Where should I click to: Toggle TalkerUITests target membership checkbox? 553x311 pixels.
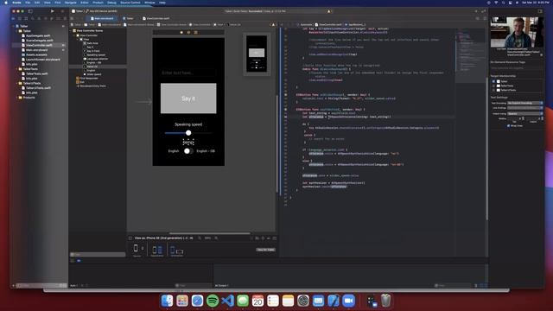[493, 90]
